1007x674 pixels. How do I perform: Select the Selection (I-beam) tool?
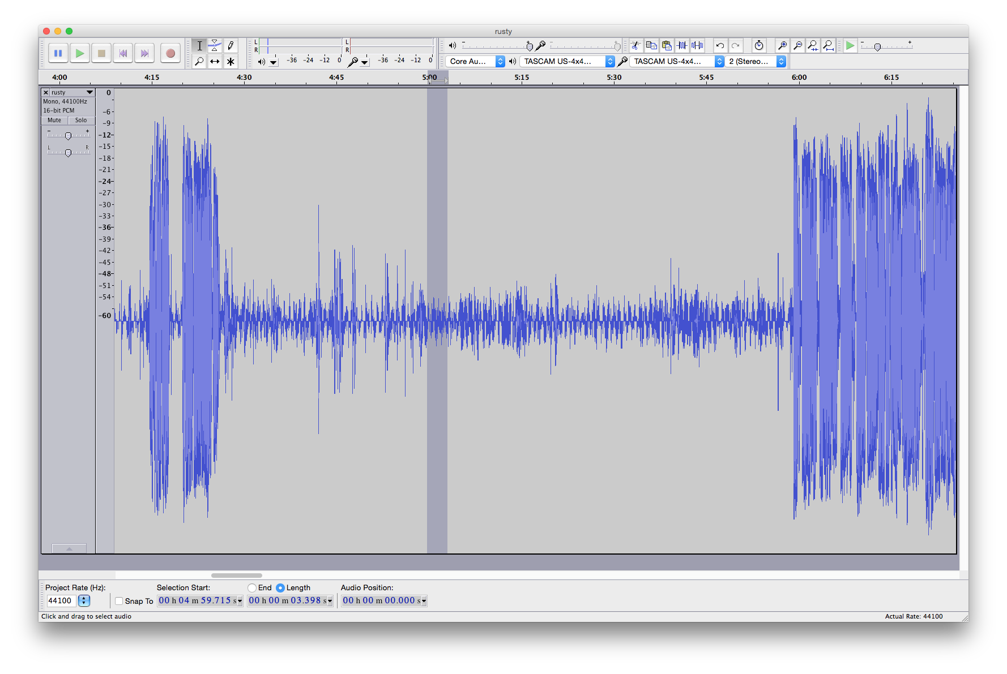[199, 46]
